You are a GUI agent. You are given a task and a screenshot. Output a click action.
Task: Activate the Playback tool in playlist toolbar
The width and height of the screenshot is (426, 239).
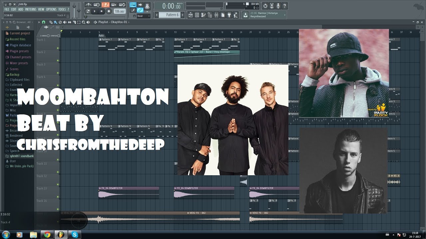(x=88, y=22)
